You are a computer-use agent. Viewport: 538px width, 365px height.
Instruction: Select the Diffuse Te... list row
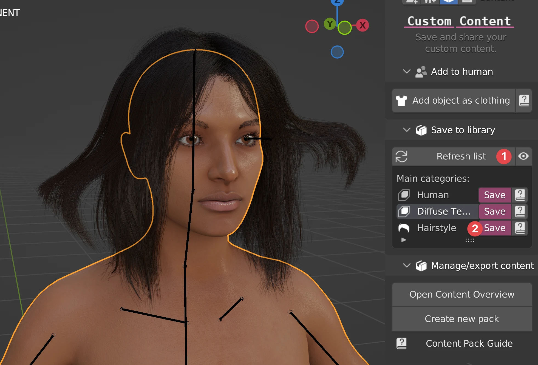tap(437, 212)
